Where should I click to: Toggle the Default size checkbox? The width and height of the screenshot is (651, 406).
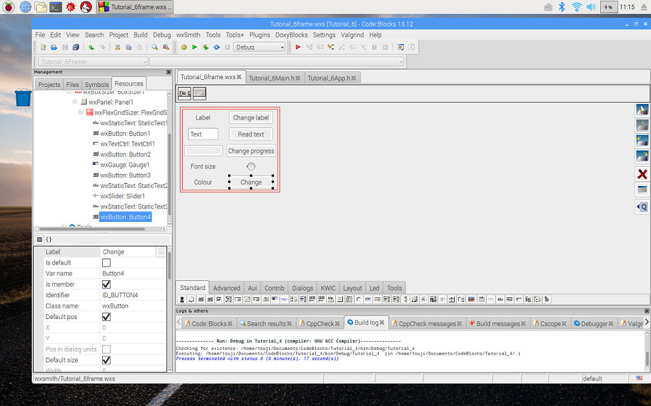(x=106, y=360)
